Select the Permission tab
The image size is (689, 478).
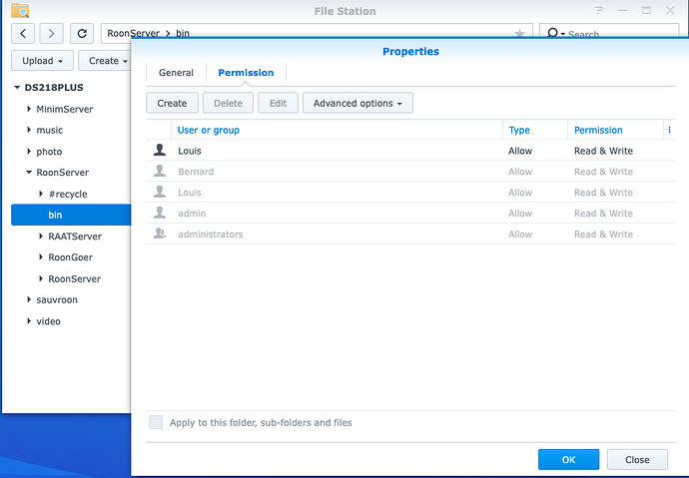246,73
